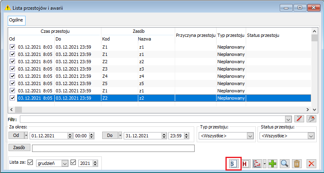324x173 pixels.
Task: Click the Czas przestoju group header
Action: click(x=55, y=31)
